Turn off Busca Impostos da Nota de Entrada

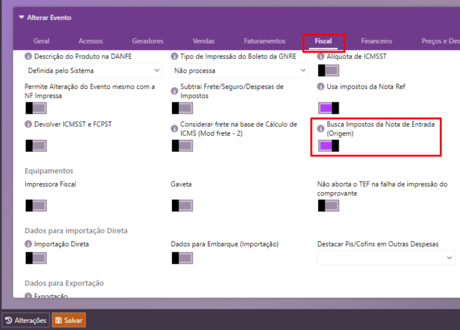pyautogui.click(x=329, y=146)
